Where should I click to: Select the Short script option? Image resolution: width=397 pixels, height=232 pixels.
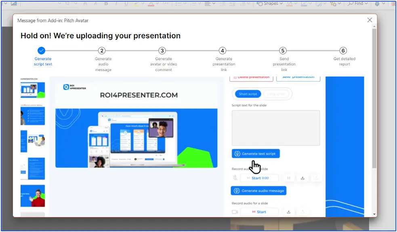[x=248, y=94]
